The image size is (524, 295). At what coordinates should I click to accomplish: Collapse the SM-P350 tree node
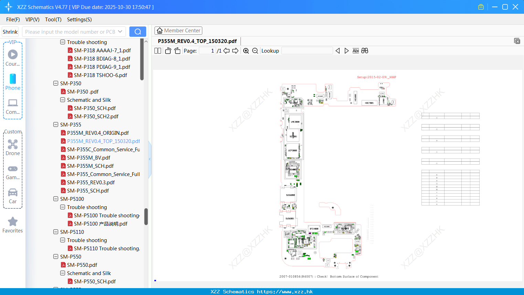click(x=56, y=83)
